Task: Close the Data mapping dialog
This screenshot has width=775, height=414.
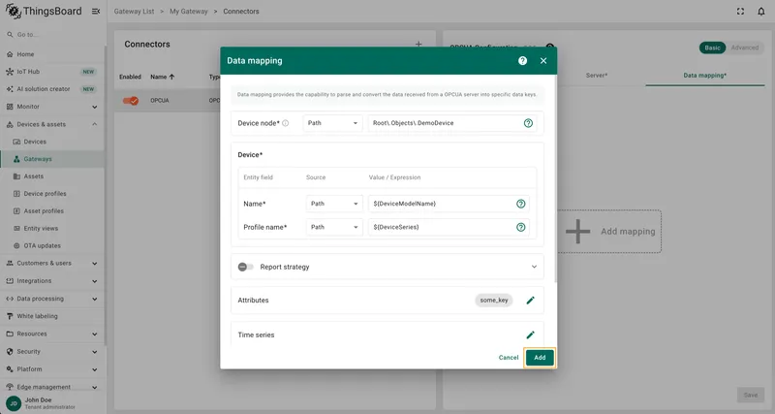Action: [x=543, y=61]
